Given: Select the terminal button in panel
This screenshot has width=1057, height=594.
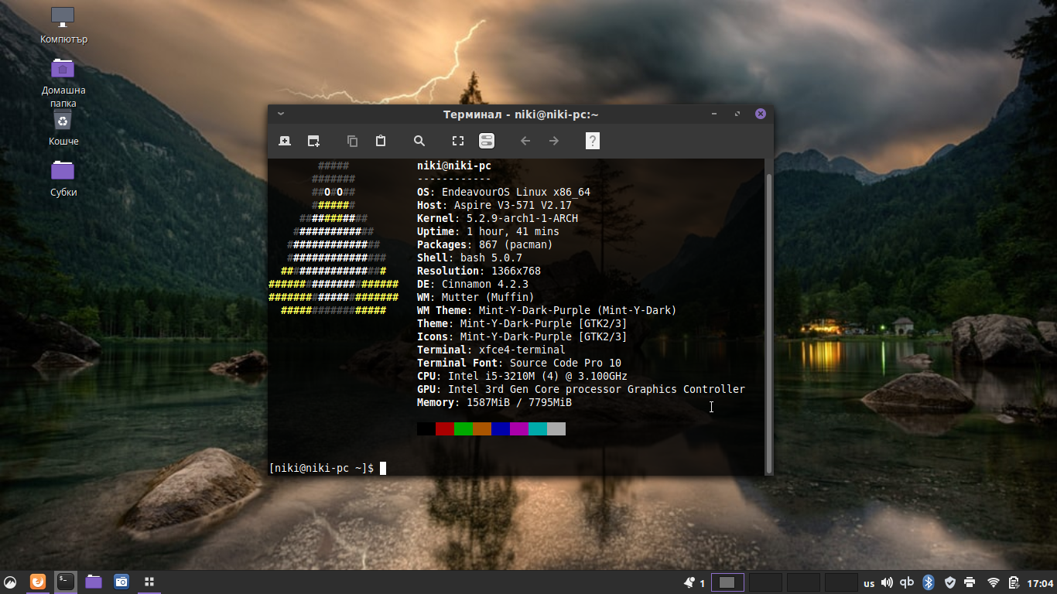Looking at the screenshot, I should pos(66,582).
